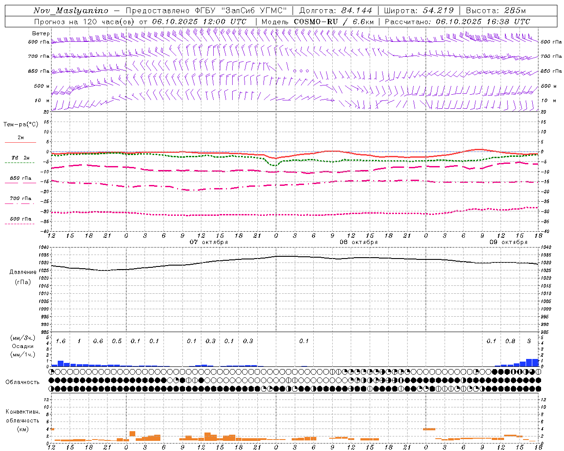Click the '09 октября' date label
The width and height of the screenshot is (564, 451).
(x=508, y=242)
